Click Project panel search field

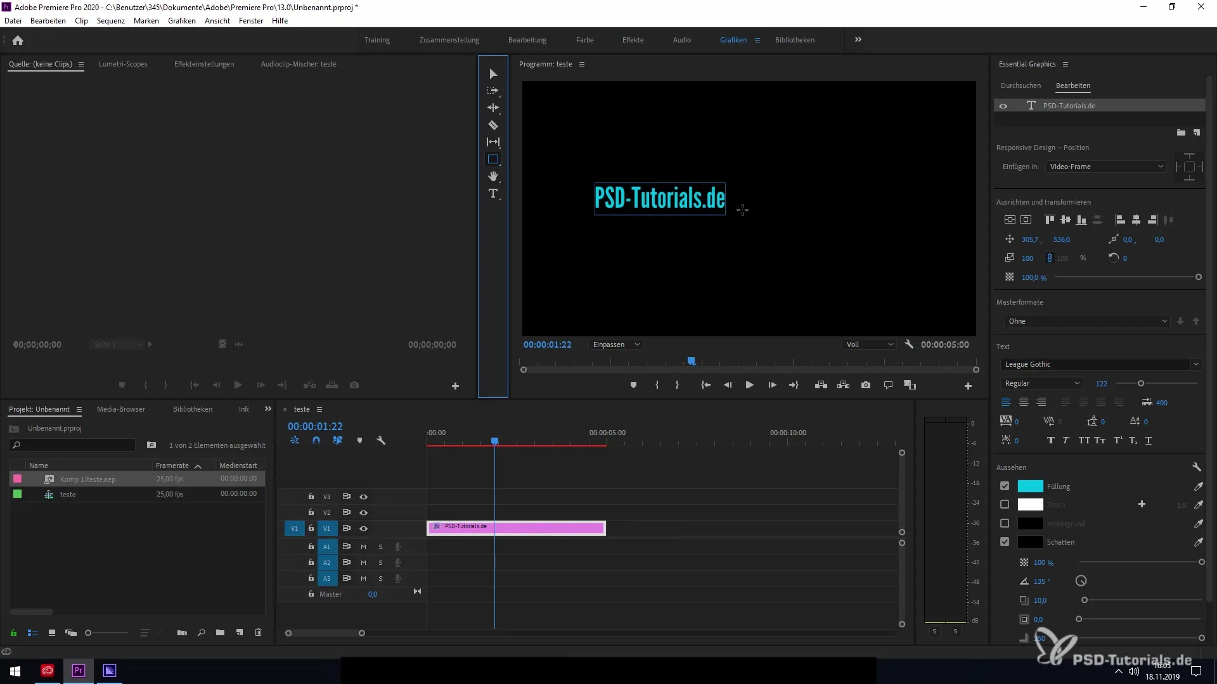point(72,445)
